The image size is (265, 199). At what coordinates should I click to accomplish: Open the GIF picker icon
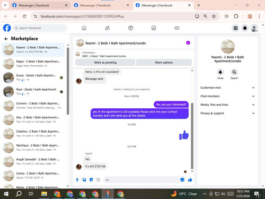click(98, 180)
